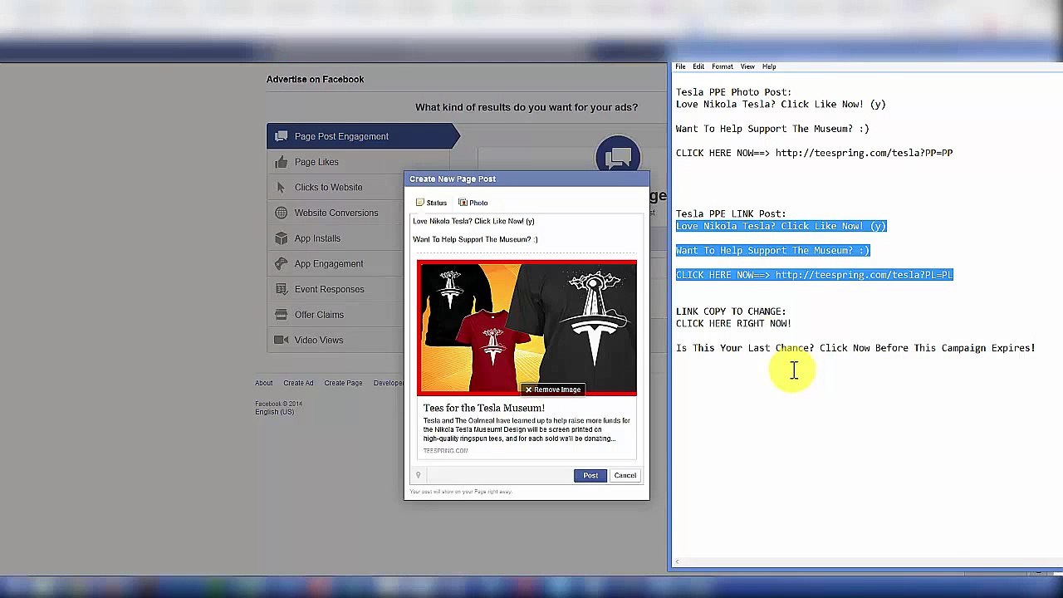Click the TEESPRING.COM domain text in the preview
1063x598 pixels.
445,451
